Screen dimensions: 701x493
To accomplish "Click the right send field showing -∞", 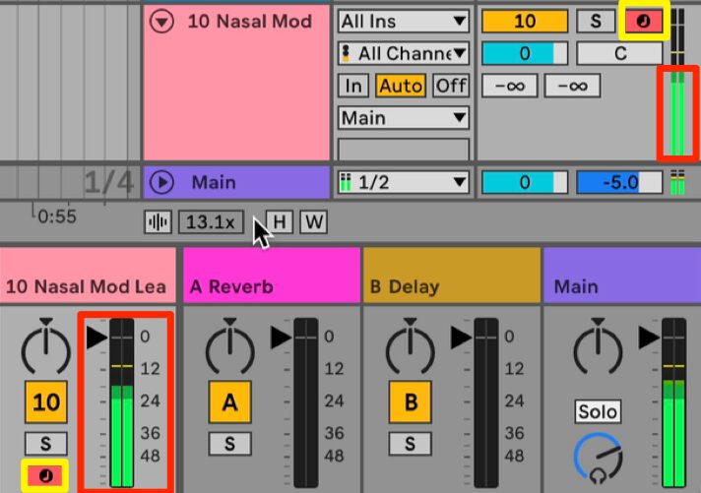I will coord(572,86).
